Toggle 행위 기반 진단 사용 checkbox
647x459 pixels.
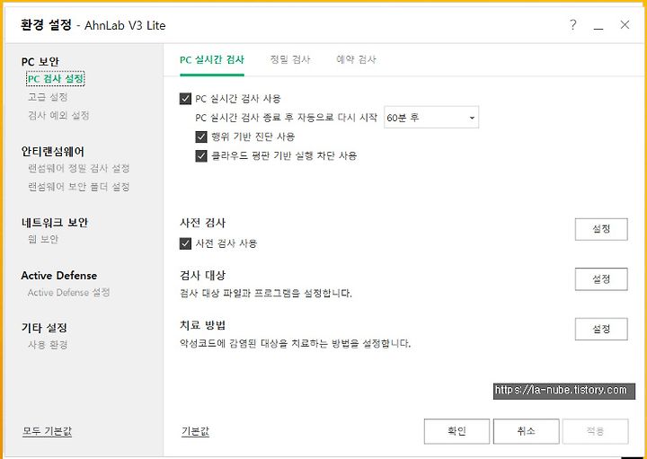click(x=201, y=137)
